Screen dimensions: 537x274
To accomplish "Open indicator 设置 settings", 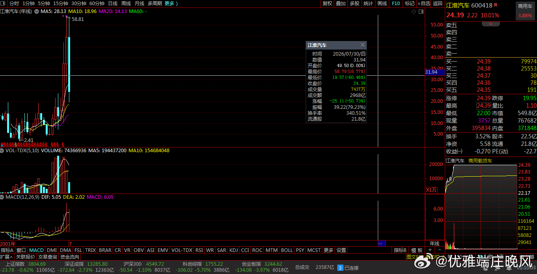I will click(341, 250).
